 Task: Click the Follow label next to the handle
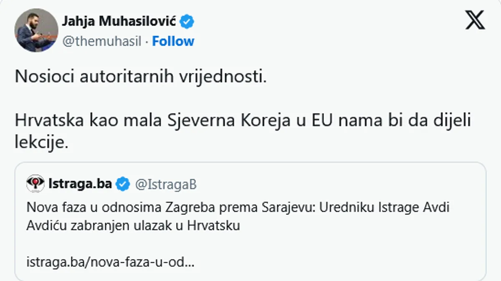173,41
